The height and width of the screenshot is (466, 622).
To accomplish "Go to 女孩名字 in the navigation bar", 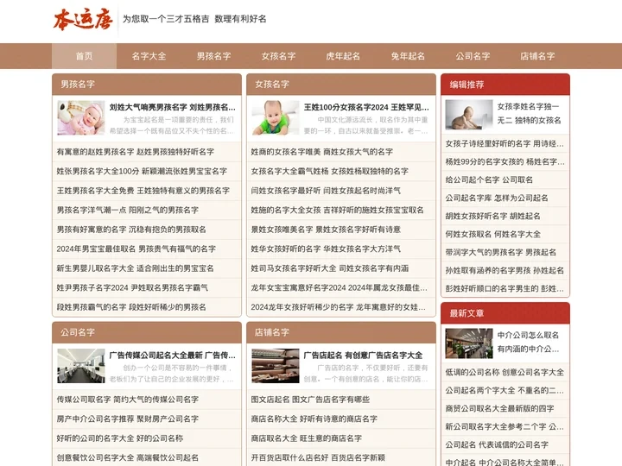I will pos(278,56).
